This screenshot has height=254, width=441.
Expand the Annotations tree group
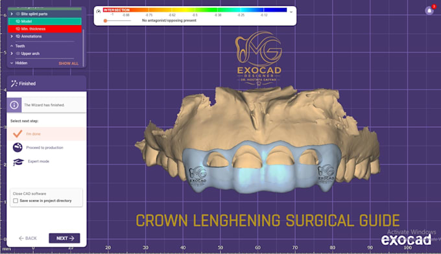click(12, 36)
